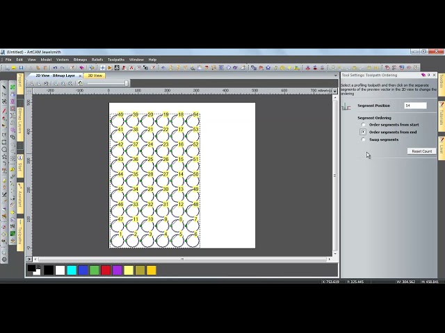Image resolution: width=445 pixels, height=333 pixels.
Task: Click the yellow key icon in second left toolbar
Action: click(13, 169)
